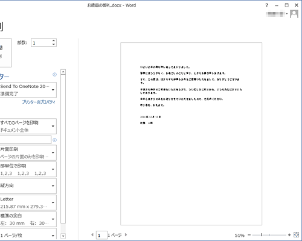The image size is (302, 241).
Task: Open 標準の余白 margins dropdown
Action: pos(28,219)
